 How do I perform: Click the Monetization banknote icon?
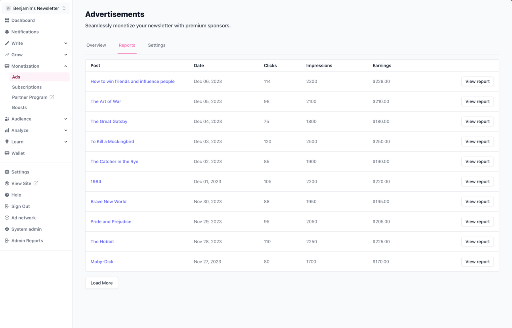(x=7, y=66)
